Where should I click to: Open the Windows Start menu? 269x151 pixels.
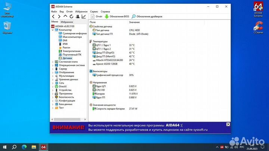[4, 147]
